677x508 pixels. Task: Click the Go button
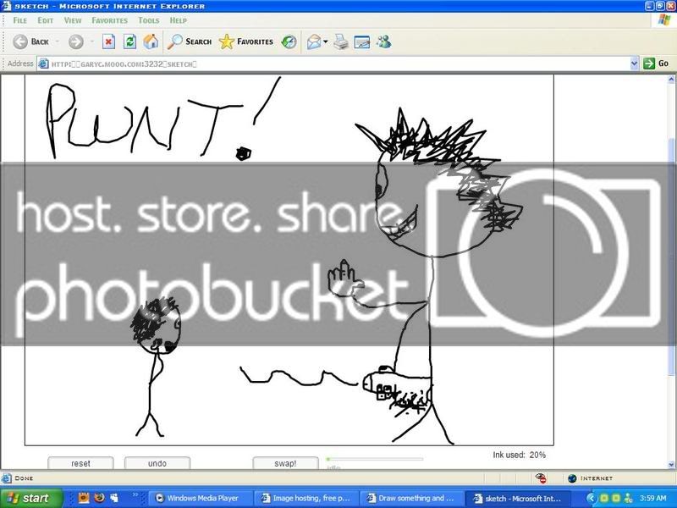pyautogui.click(x=657, y=63)
